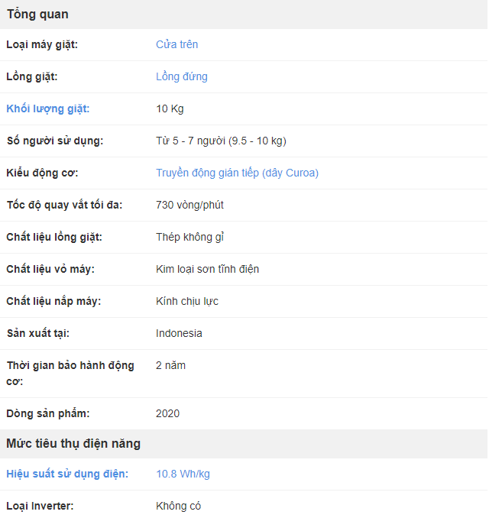Click the "2 năm" warranty value
Viewport: 489px width, 518px height.
[x=170, y=365]
